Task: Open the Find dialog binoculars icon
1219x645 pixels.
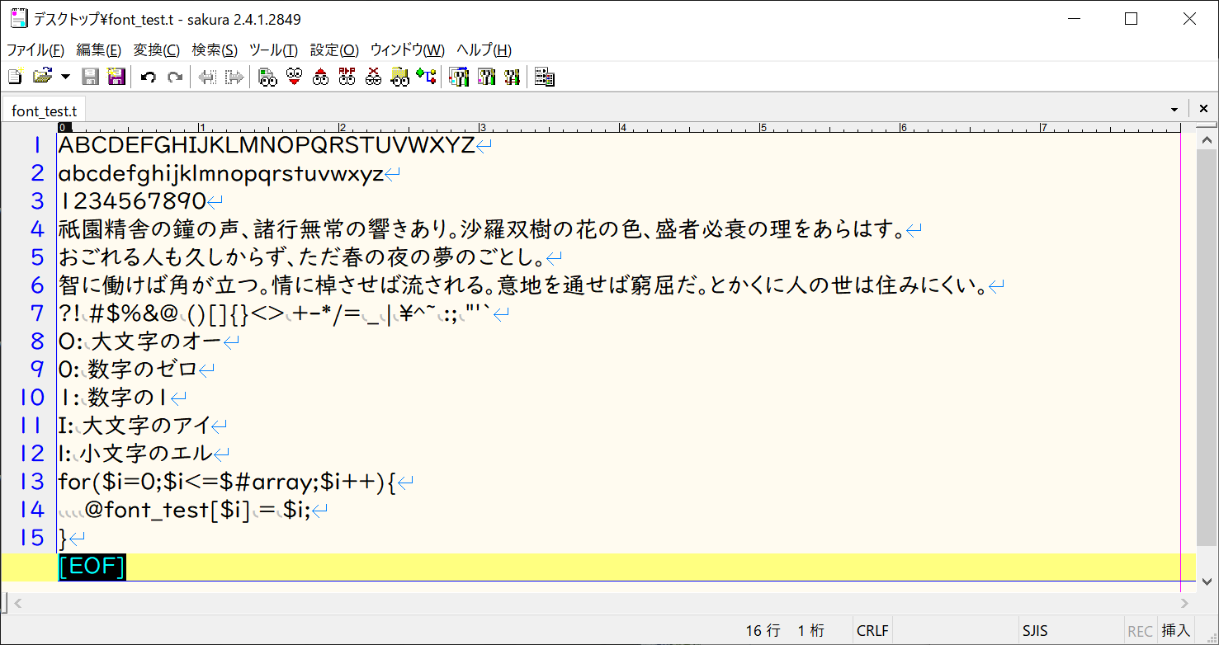Action: click(267, 78)
